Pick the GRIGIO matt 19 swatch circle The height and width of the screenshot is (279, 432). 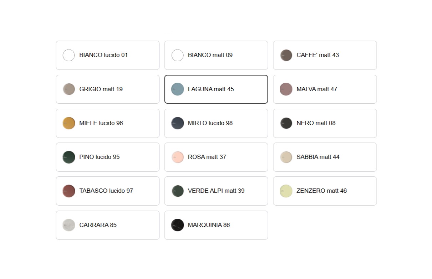pyautogui.click(x=69, y=89)
